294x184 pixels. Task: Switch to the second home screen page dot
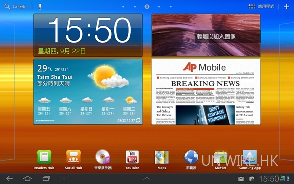pyautogui.click(x=135, y=7)
